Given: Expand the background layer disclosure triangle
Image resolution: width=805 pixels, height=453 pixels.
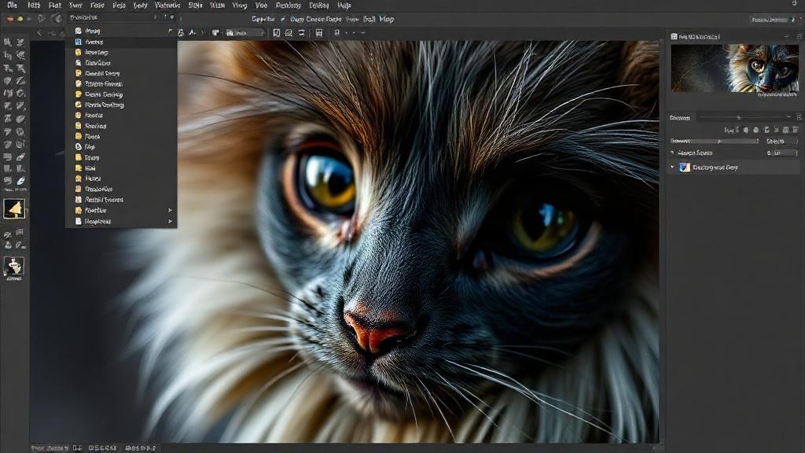Looking at the screenshot, I should (672, 167).
